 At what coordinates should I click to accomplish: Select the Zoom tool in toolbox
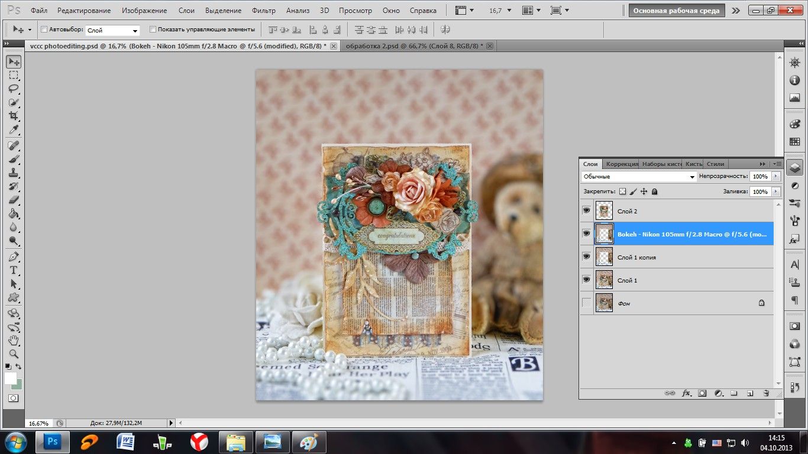14,354
